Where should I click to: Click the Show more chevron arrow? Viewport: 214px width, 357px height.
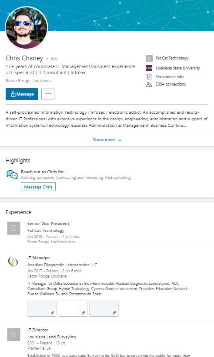pos(120,140)
